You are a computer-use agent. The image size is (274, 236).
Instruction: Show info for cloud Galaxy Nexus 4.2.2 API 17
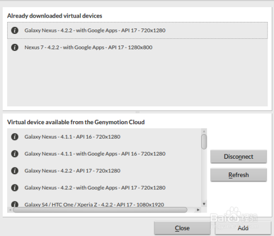point(15,171)
